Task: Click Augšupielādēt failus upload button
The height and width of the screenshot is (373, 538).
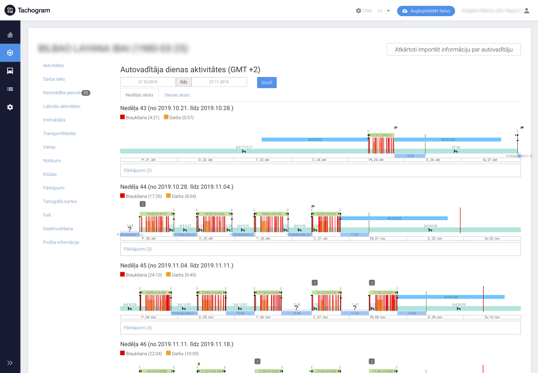Action: click(x=426, y=11)
